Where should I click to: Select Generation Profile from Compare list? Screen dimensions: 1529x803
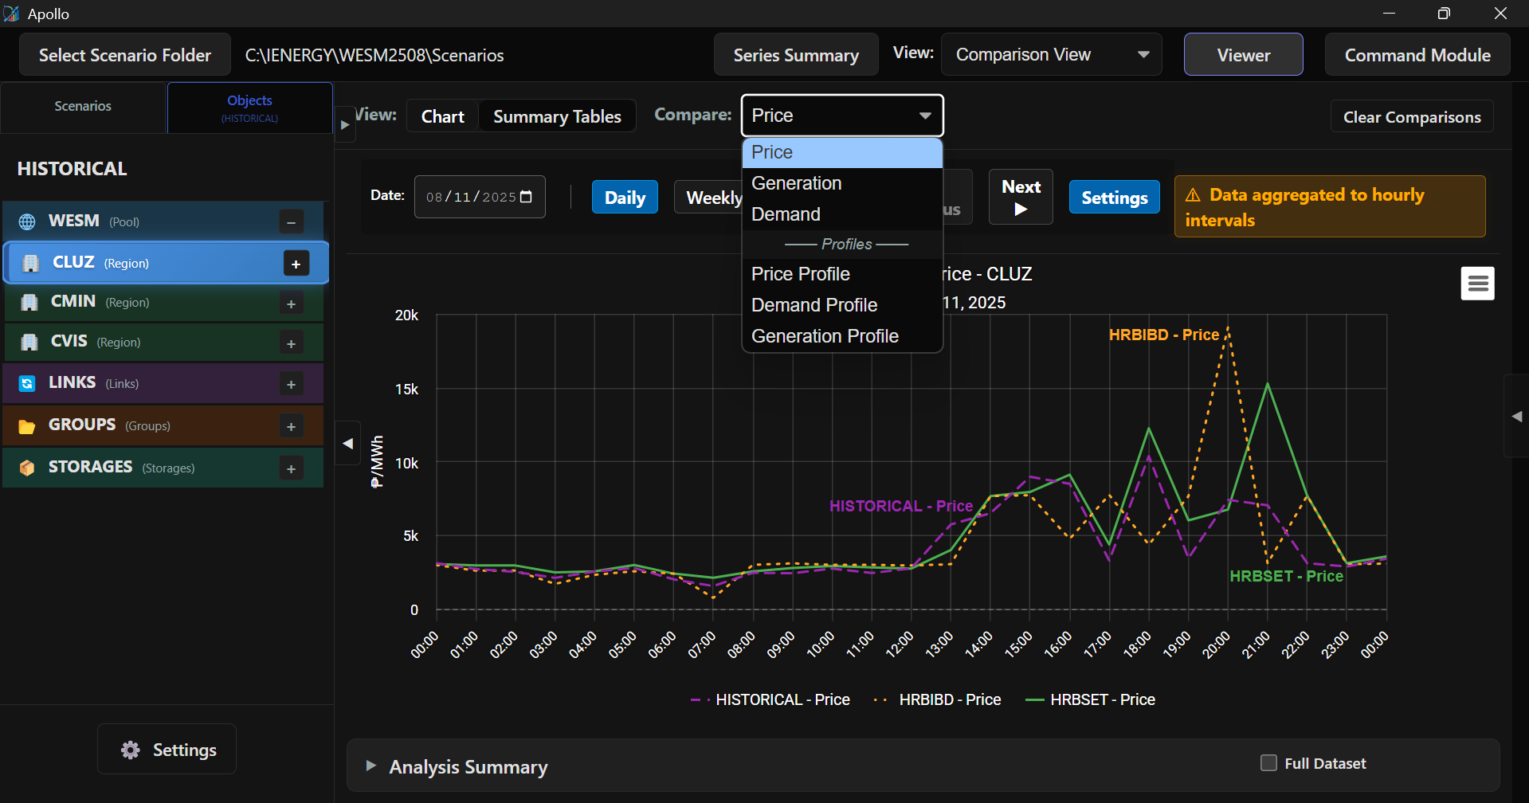825,336
